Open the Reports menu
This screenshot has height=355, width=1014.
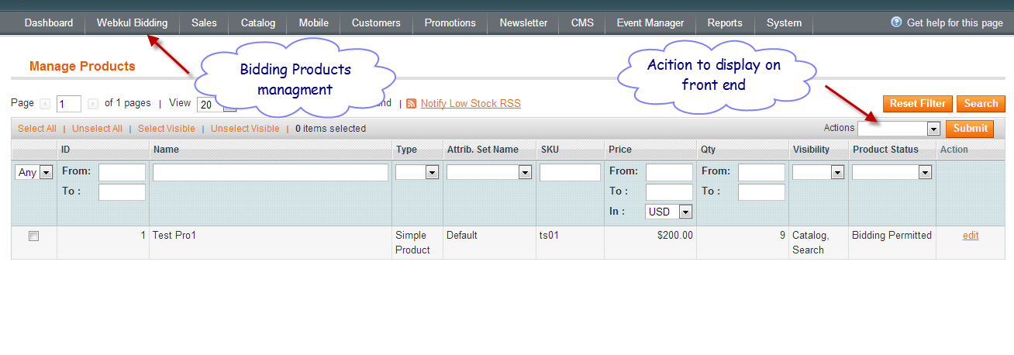pos(725,22)
